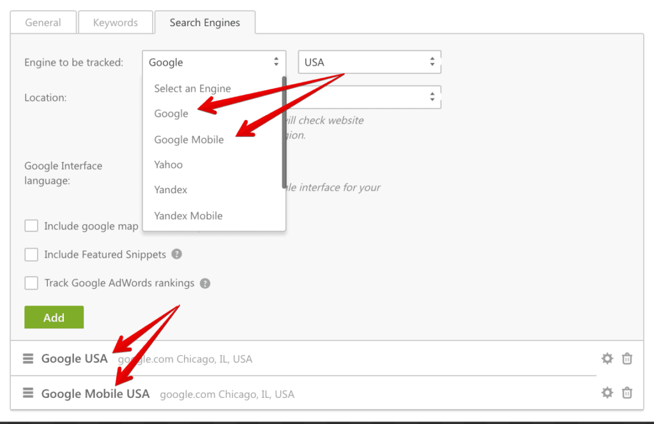Choose Select an Engine option in list
654x424 pixels.
(x=192, y=88)
